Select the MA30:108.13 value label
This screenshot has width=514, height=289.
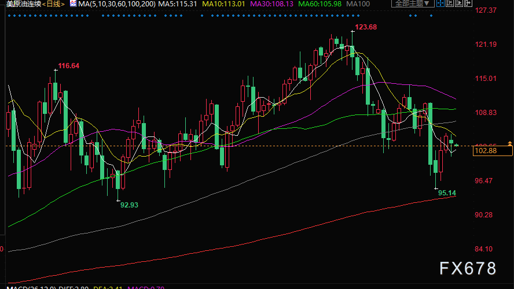click(x=271, y=4)
